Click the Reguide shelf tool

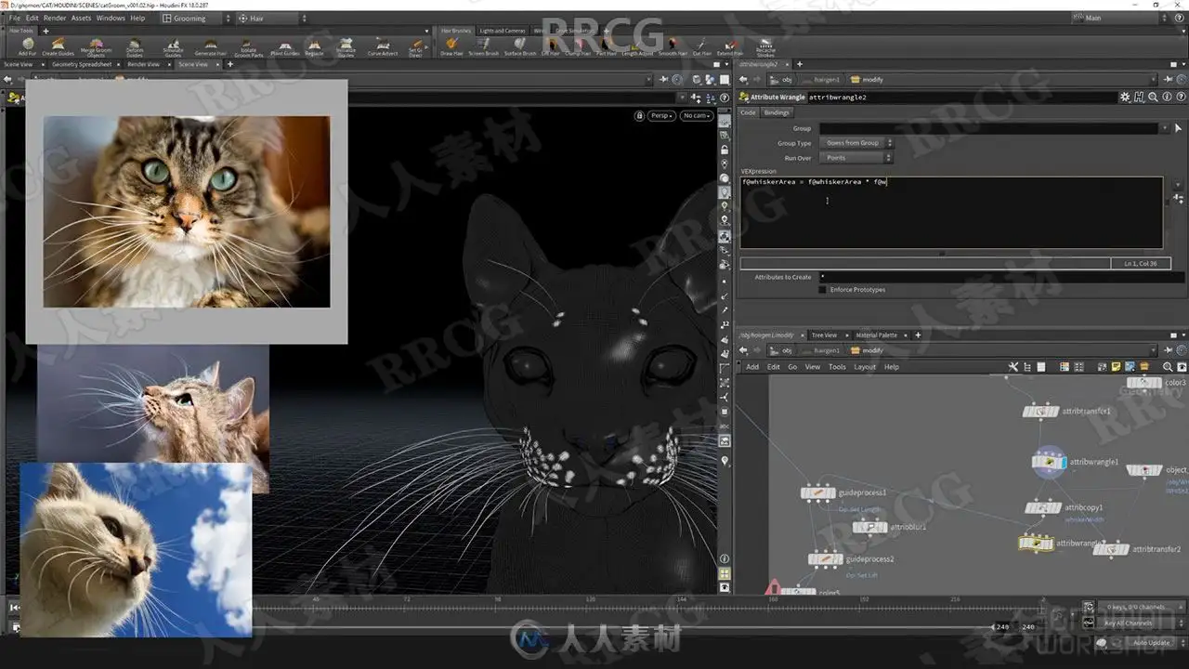[x=314, y=47]
